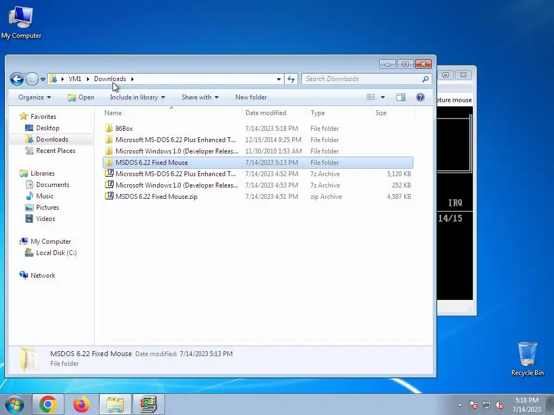554x415 pixels.
Task: Open recent pages dropdown beside navigation arrows
Action: pyautogui.click(x=43, y=79)
